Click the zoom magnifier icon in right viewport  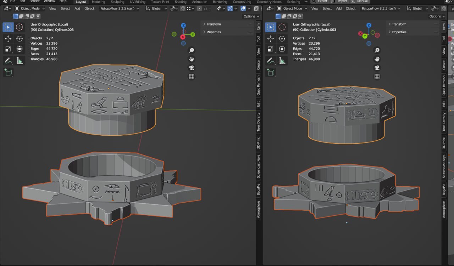[377, 50]
